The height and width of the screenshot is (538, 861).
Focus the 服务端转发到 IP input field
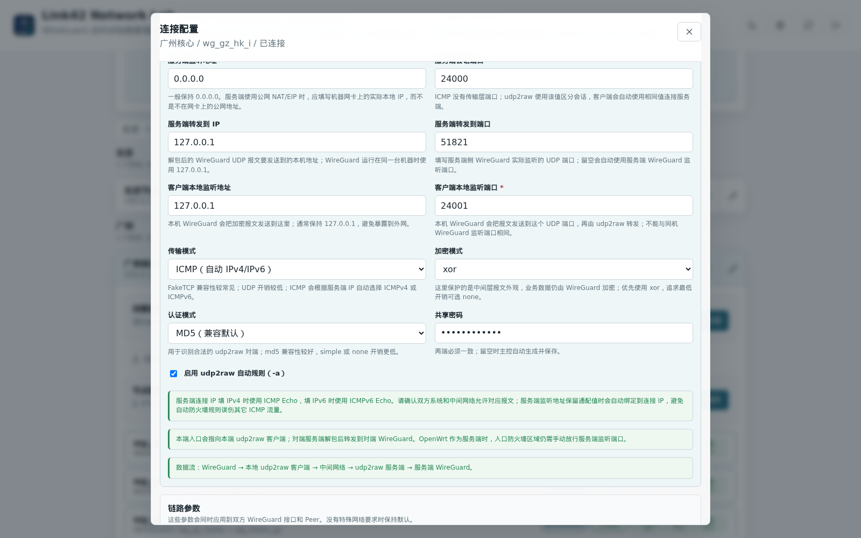coord(297,142)
